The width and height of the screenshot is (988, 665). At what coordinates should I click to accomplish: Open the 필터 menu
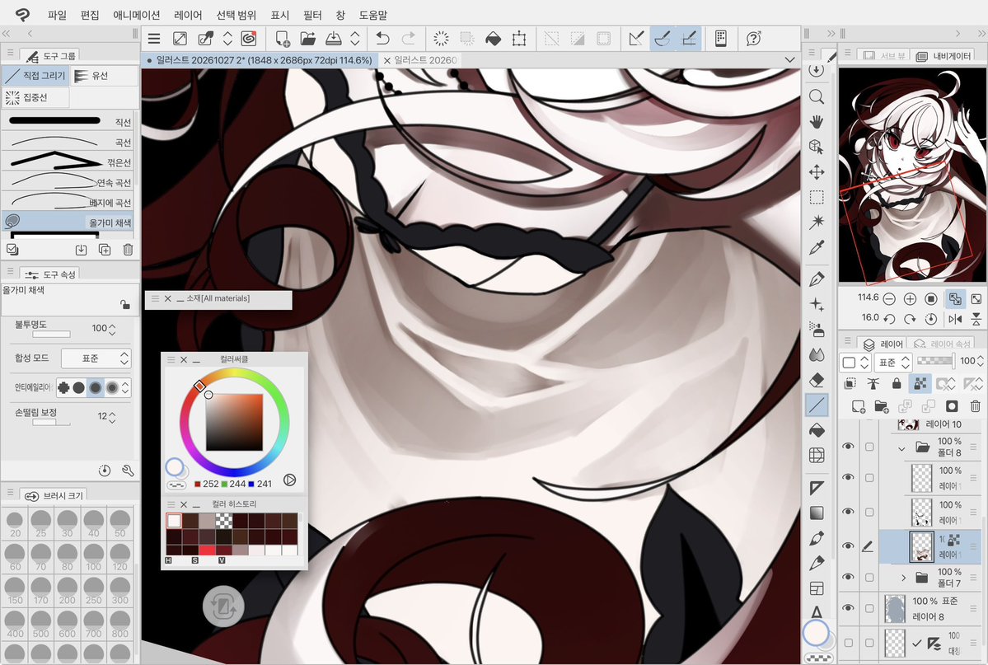[x=312, y=15]
